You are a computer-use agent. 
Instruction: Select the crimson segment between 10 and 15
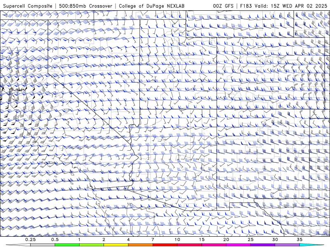point(189,245)
